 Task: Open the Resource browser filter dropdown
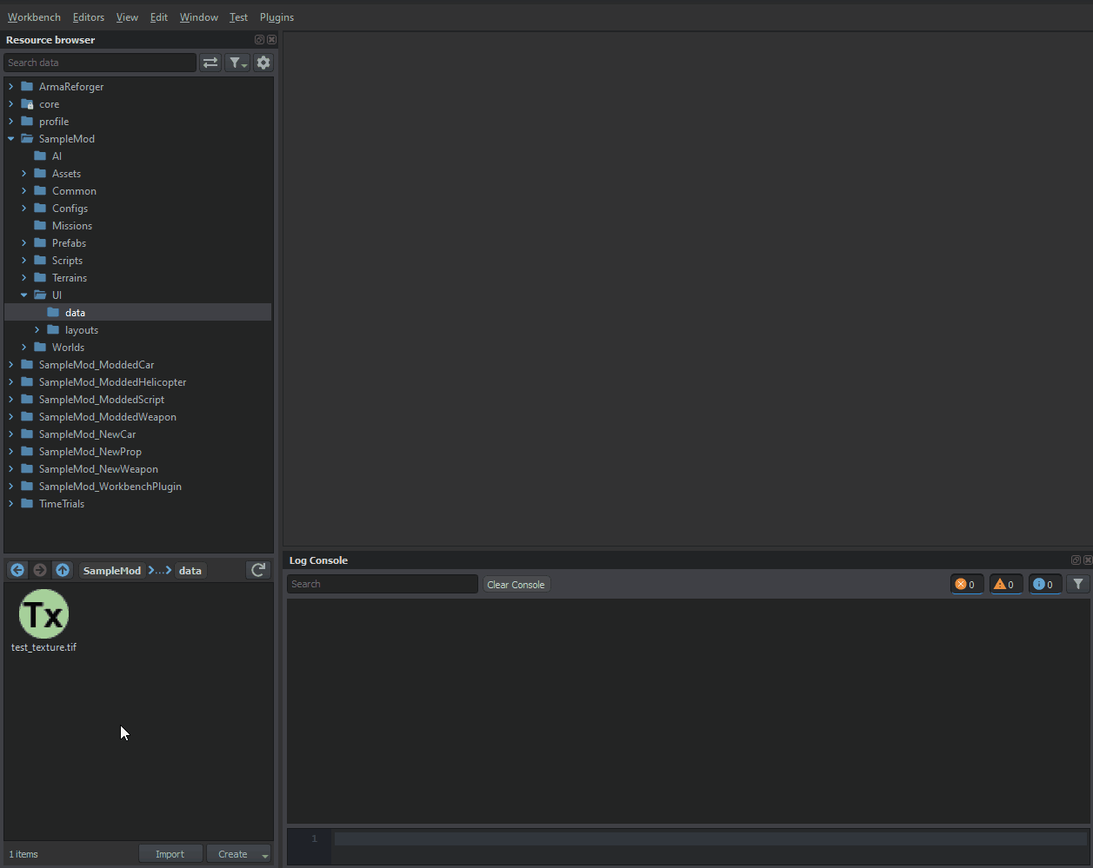[237, 63]
